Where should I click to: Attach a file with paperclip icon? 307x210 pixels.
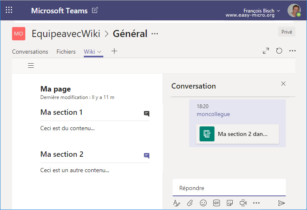190,203
